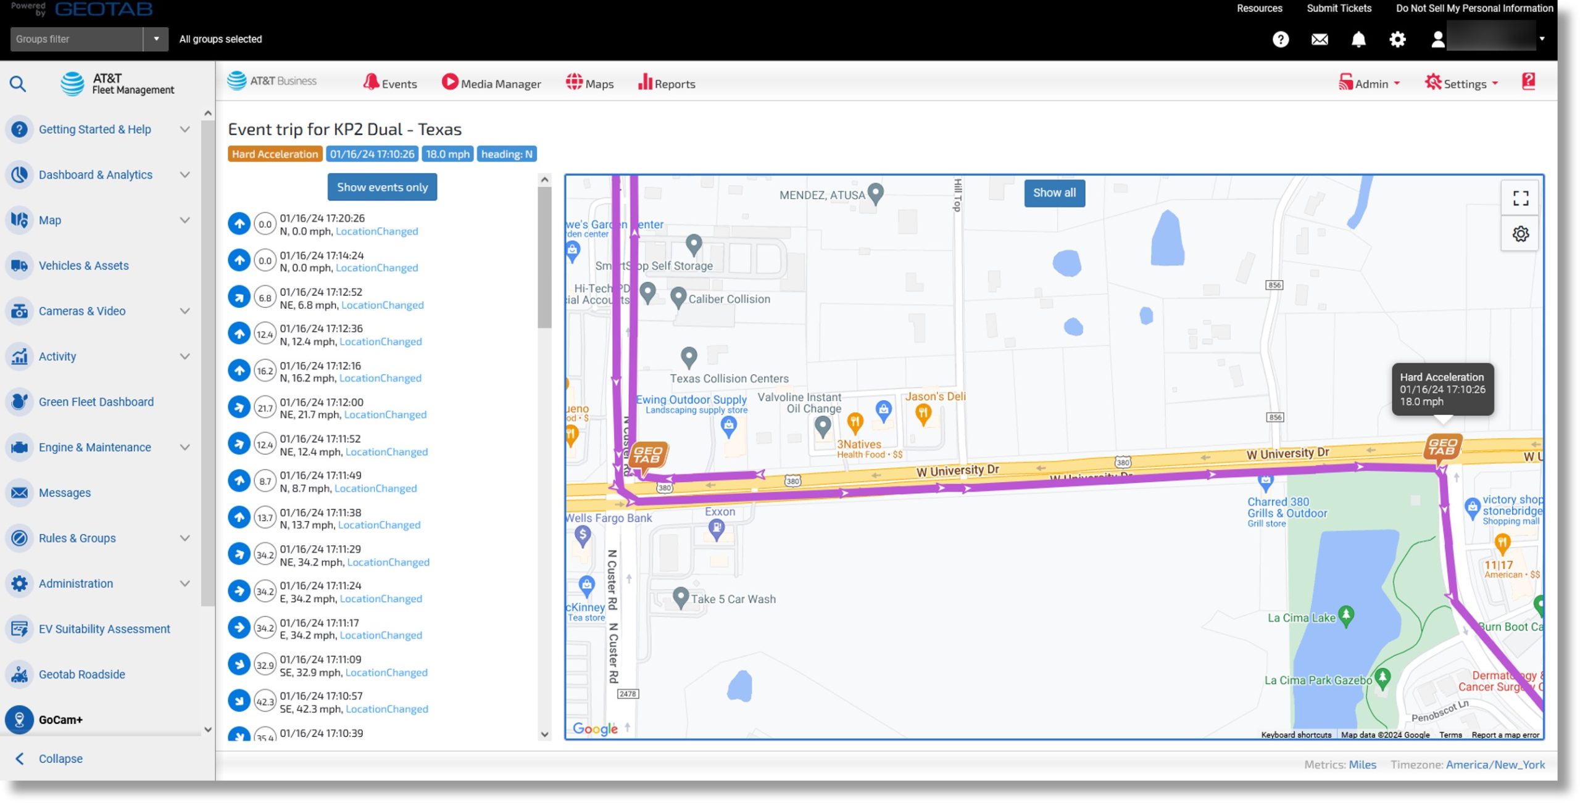Expand Getting Started & Help chevron
The image size is (1580, 803).
(185, 130)
